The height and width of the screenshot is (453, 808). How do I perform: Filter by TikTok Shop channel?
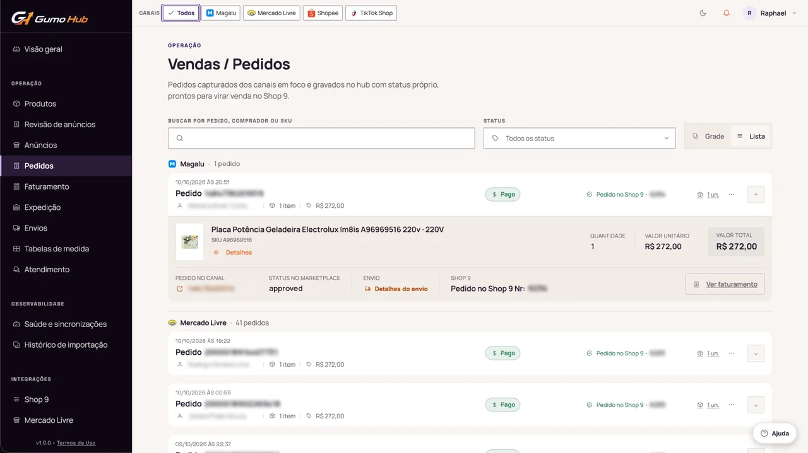pyautogui.click(x=371, y=13)
